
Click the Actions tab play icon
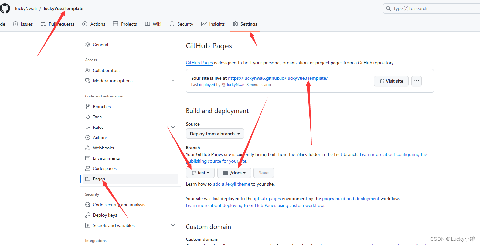85,24
